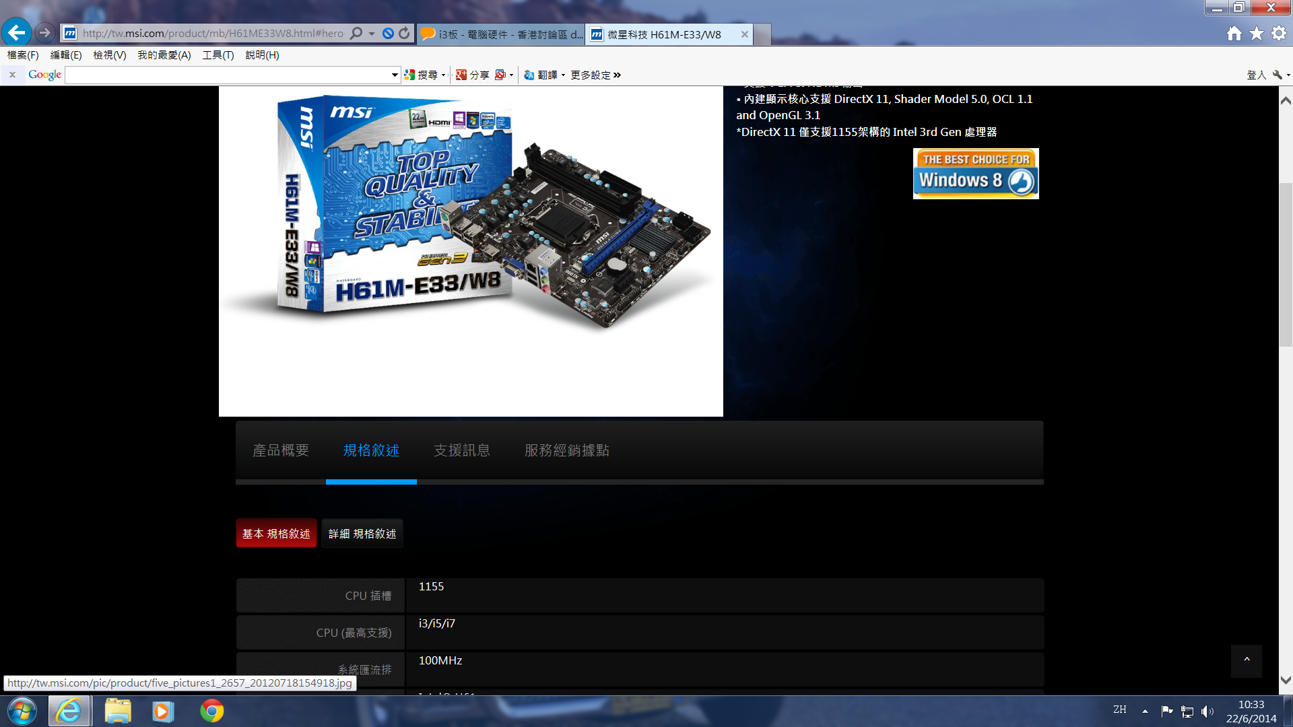Expand Google search box history dropdown
Viewport: 1293px width, 727px height.
coord(395,75)
